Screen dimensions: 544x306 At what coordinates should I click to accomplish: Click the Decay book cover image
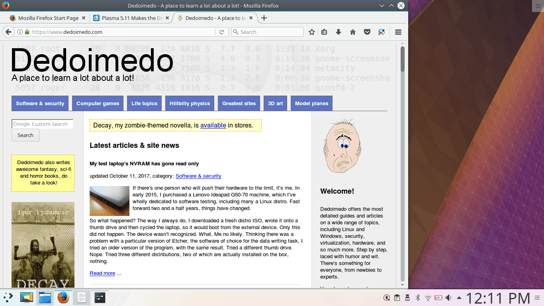(x=43, y=245)
